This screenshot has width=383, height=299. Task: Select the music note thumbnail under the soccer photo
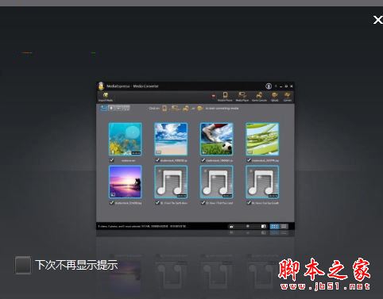coord(216,182)
